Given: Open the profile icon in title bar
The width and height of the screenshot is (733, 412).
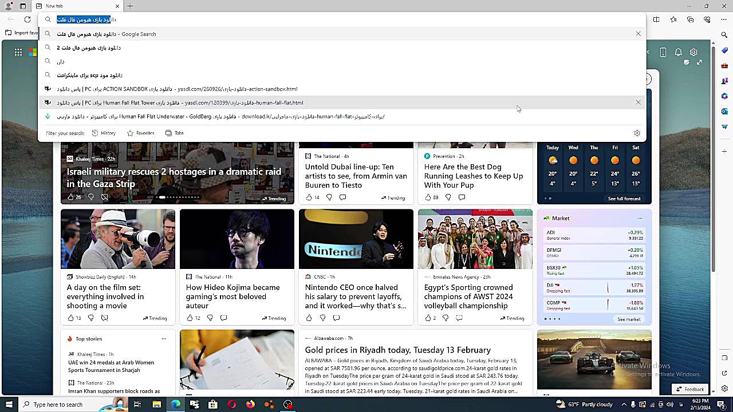Looking at the screenshot, I should (9, 6).
